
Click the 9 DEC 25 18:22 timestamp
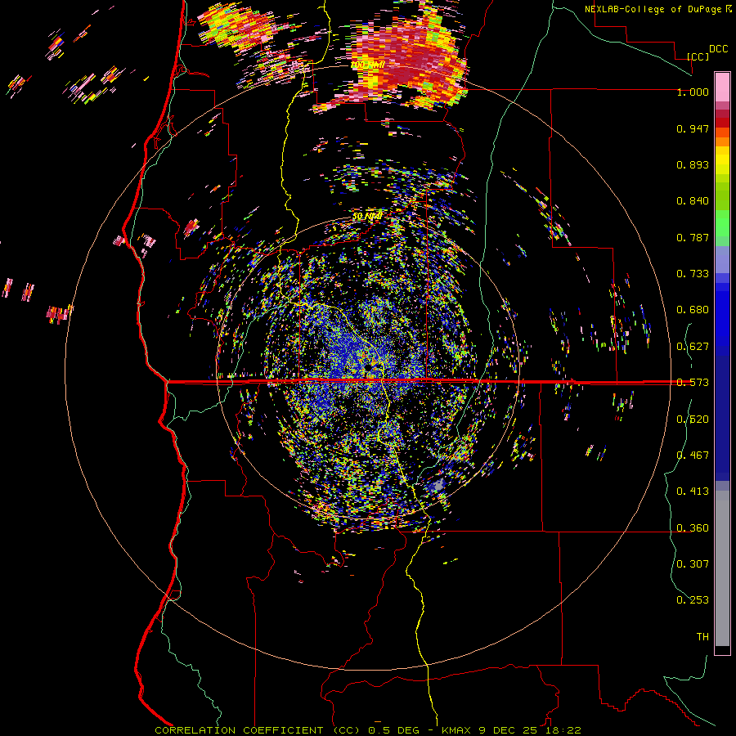point(530,730)
